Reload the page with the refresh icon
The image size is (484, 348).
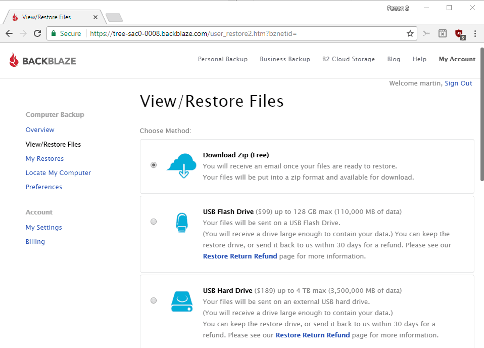pos(37,33)
